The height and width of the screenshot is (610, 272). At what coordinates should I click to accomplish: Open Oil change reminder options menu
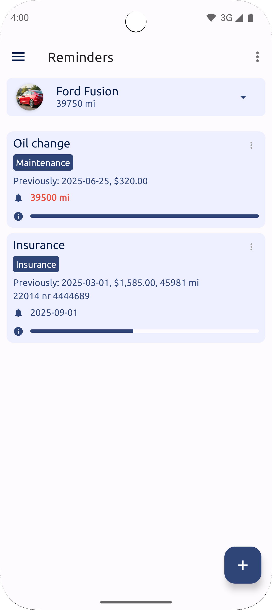click(x=251, y=145)
